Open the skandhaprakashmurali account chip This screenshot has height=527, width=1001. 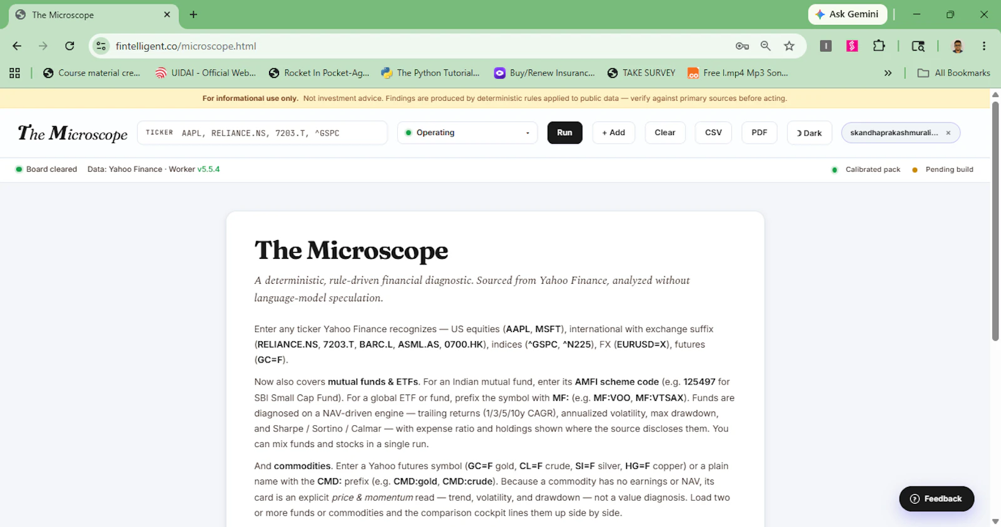(x=893, y=133)
